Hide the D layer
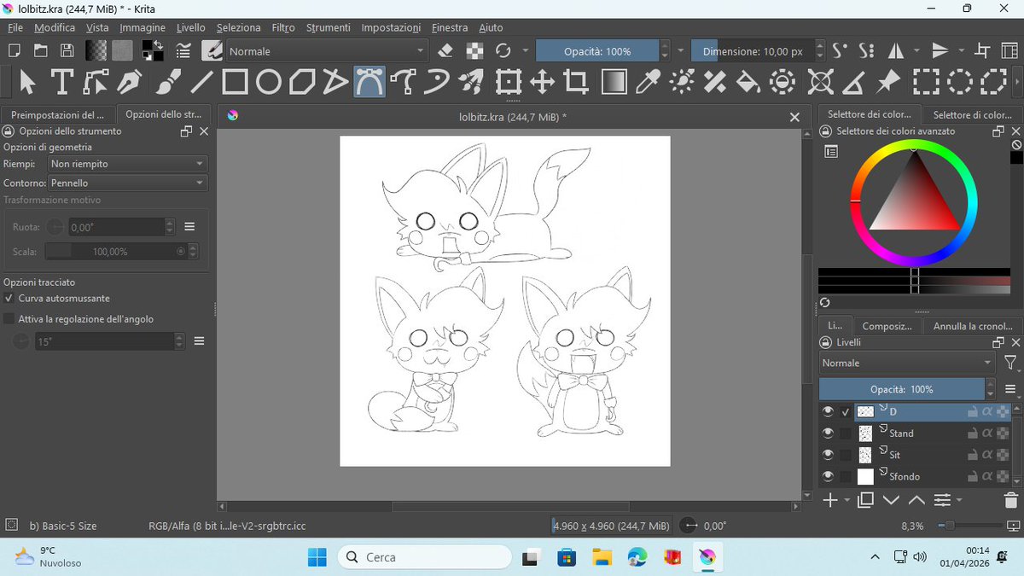The height and width of the screenshot is (576, 1024). 827,411
